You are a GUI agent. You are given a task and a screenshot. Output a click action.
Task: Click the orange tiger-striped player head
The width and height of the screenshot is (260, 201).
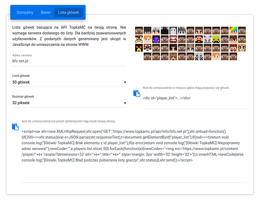click(242, 48)
